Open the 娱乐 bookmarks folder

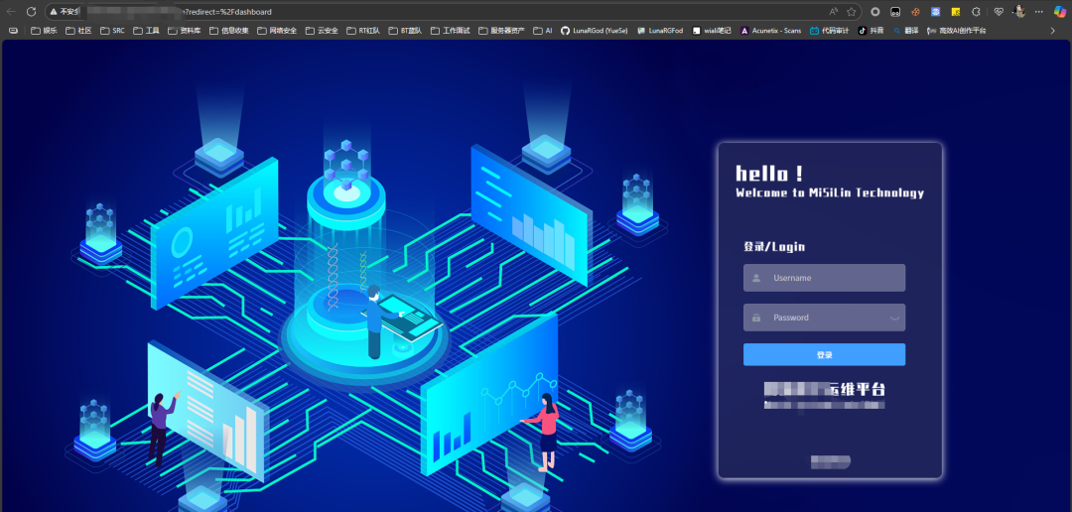pos(45,30)
